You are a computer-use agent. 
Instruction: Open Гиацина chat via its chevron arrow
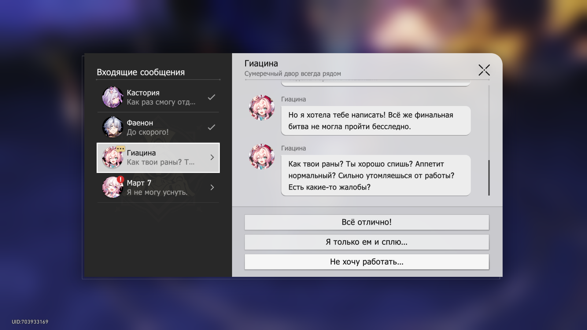pyautogui.click(x=212, y=157)
